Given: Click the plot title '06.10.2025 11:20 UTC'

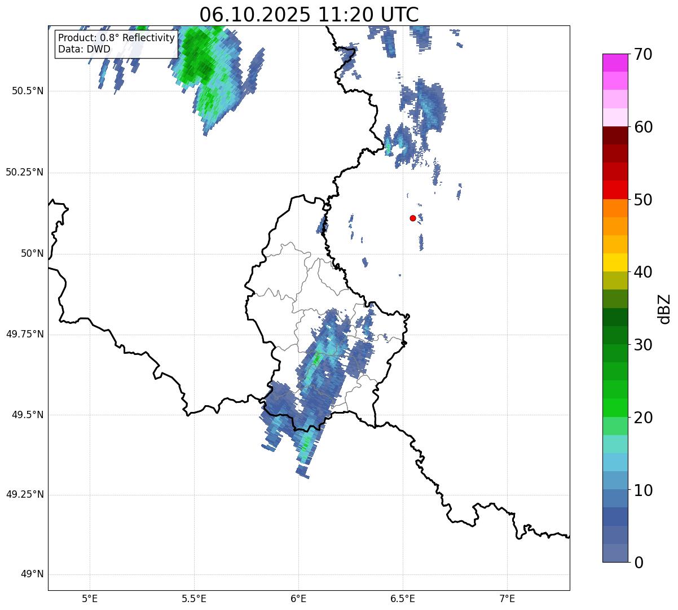Looking at the screenshot, I should [x=309, y=14].
